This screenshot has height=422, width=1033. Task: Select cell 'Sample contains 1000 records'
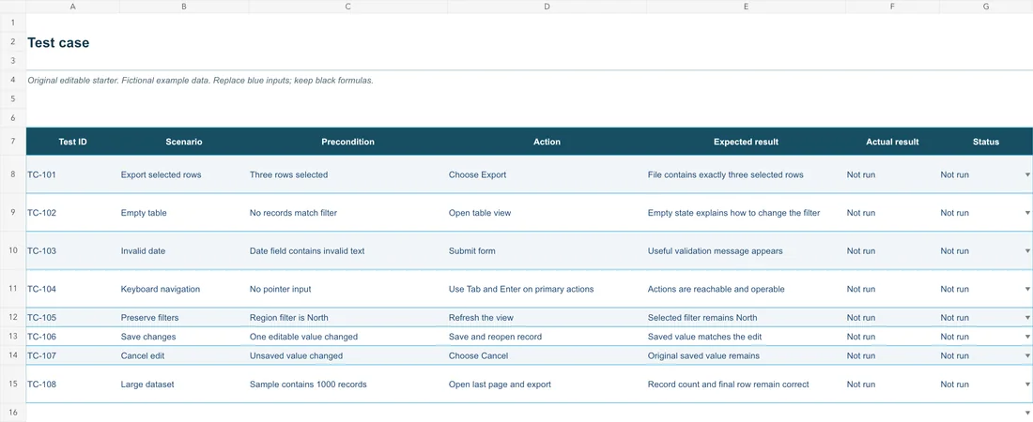click(347, 384)
